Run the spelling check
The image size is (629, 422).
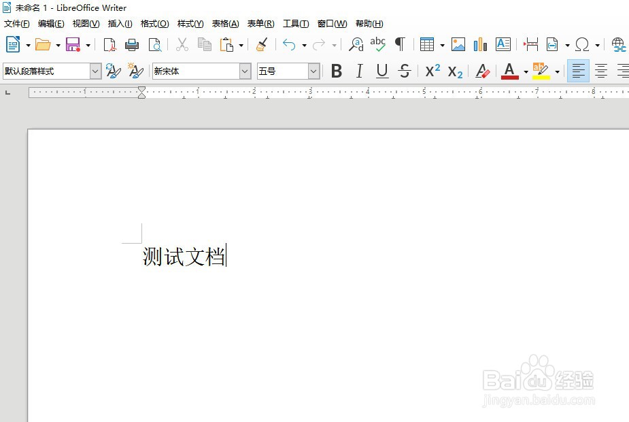378,44
